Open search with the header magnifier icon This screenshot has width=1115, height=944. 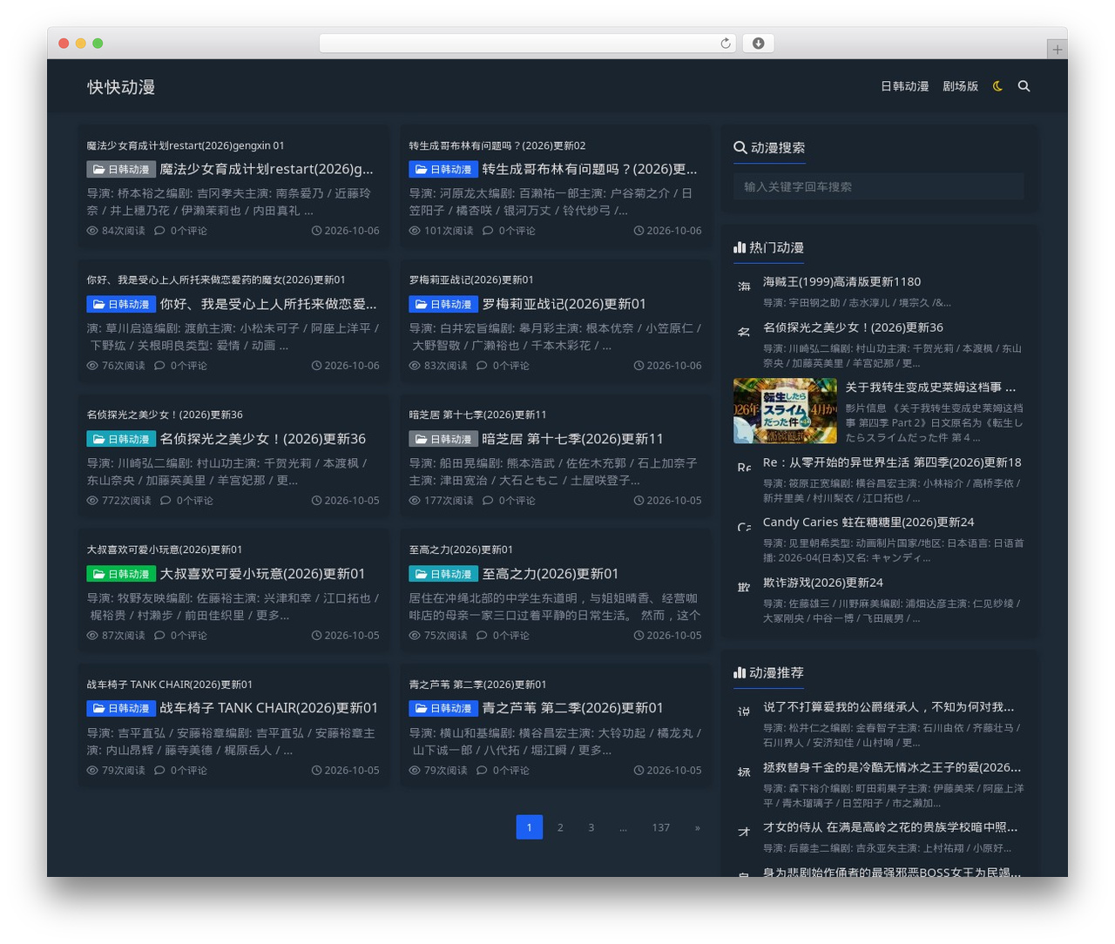(1024, 86)
